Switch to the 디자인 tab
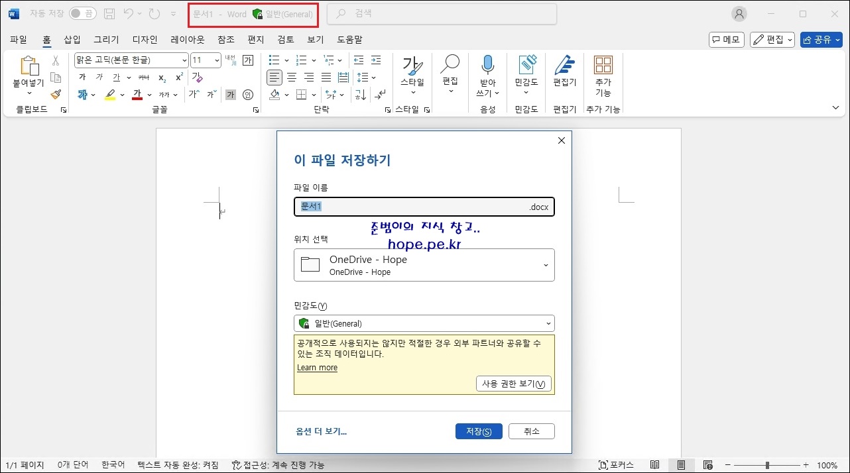The image size is (850, 473). click(145, 40)
